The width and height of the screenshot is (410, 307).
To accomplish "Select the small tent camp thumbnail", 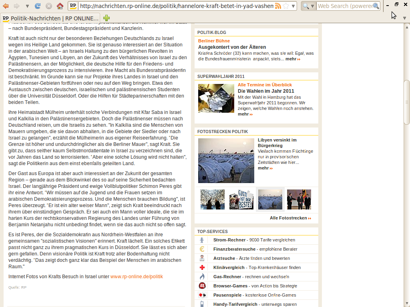I will 270,199.
